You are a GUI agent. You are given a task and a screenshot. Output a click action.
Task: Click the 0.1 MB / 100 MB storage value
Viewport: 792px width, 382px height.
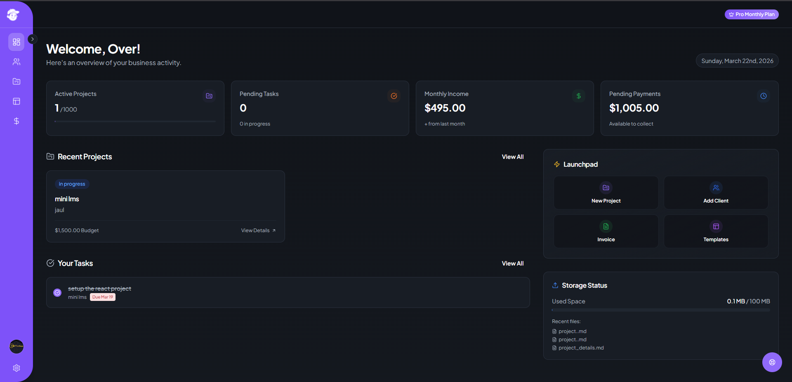tap(748, 301)
